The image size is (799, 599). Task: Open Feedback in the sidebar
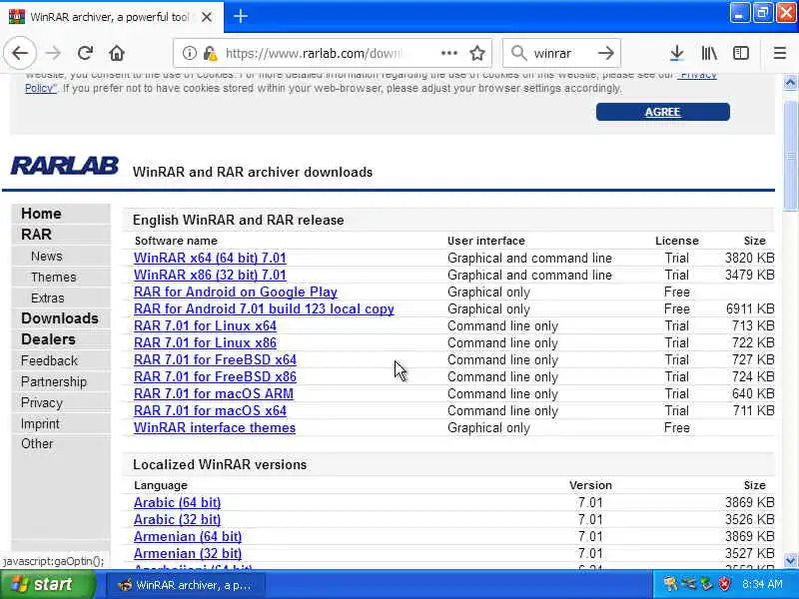[x=49, y=360]
